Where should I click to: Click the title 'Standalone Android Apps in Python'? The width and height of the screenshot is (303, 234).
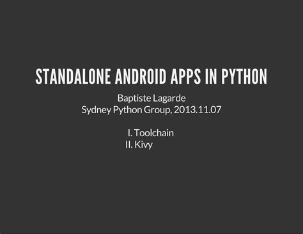point(151,77)
